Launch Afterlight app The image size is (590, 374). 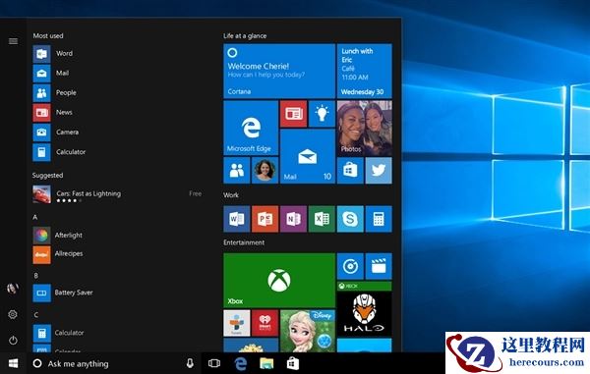coord(58,236)
